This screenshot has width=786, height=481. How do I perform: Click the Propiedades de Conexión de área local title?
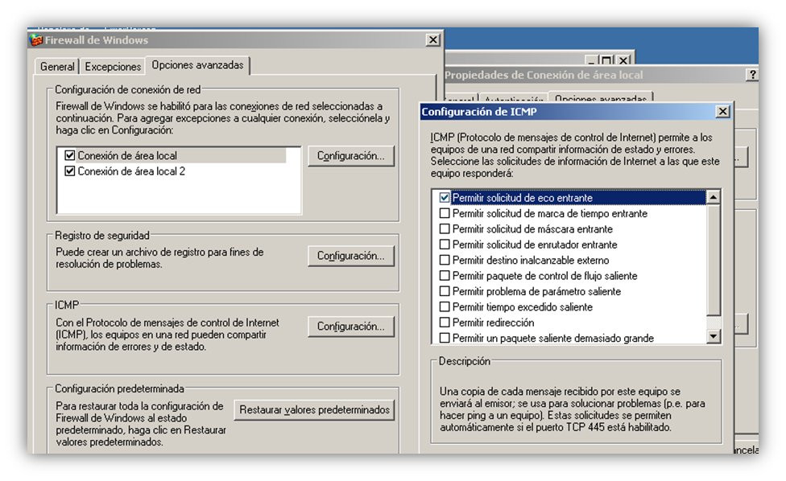point(544,75)
